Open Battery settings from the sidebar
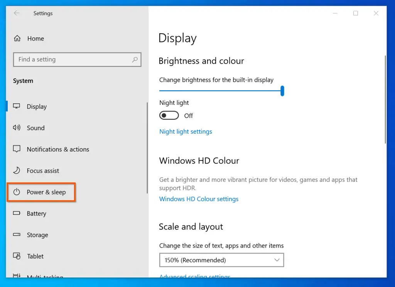The width and height of the screenshot is (395, 287). pos(16,213)
